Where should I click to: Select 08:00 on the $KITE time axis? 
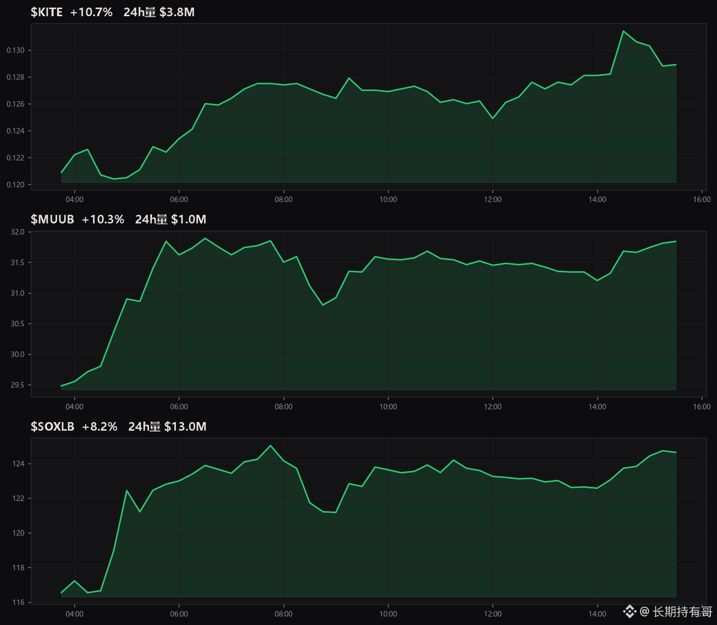tap(284, 199)
